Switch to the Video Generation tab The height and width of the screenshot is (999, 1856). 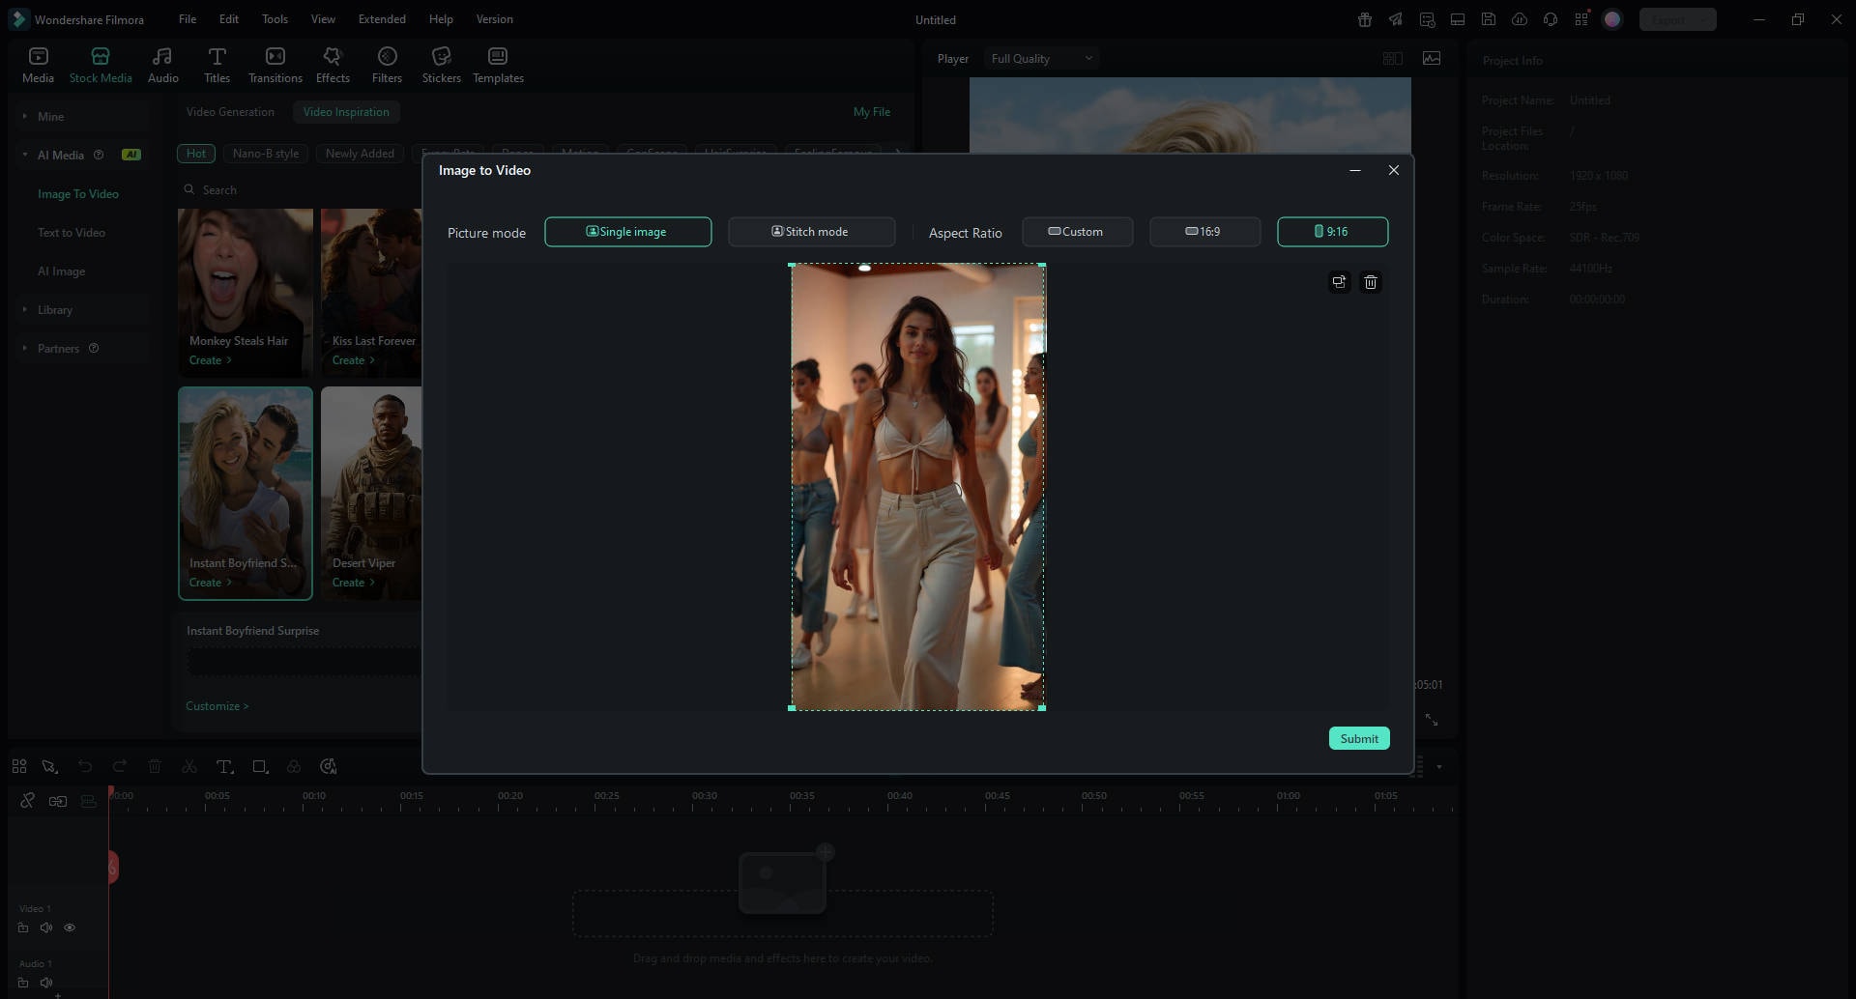[x=230, y=112]
